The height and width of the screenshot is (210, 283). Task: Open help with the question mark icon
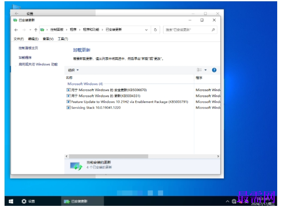tap(214, 70)
